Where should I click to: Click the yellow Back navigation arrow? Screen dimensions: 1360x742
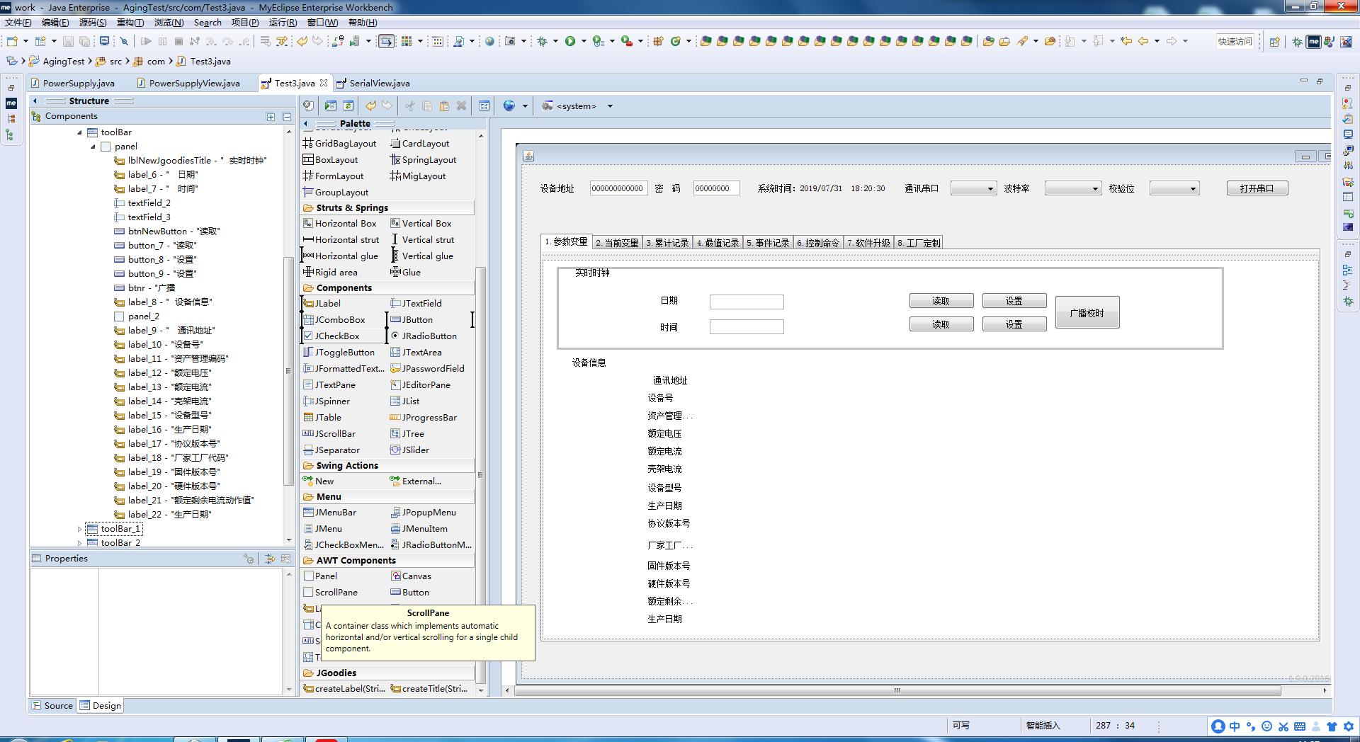[1143, 42]
